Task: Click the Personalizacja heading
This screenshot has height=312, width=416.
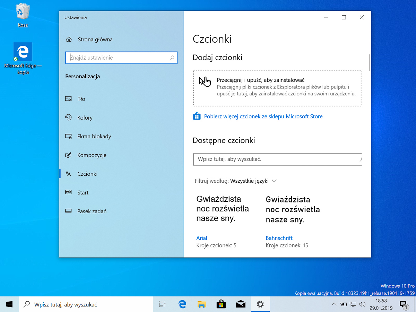Action: tap(83, 76)
